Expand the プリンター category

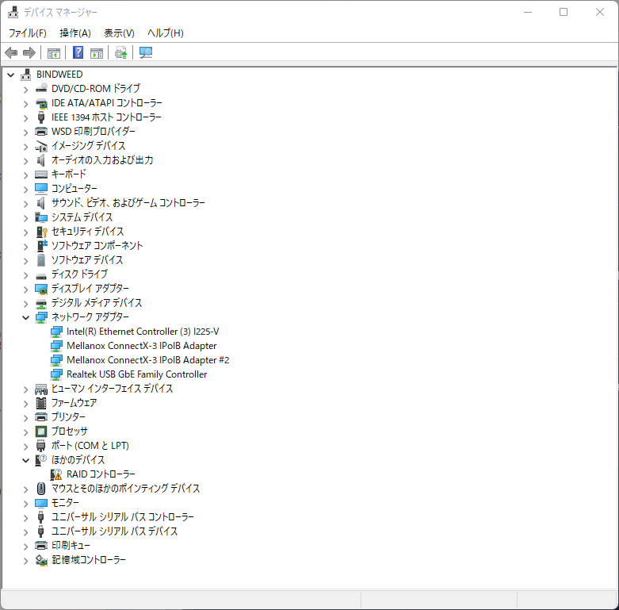tap(26, 417)
